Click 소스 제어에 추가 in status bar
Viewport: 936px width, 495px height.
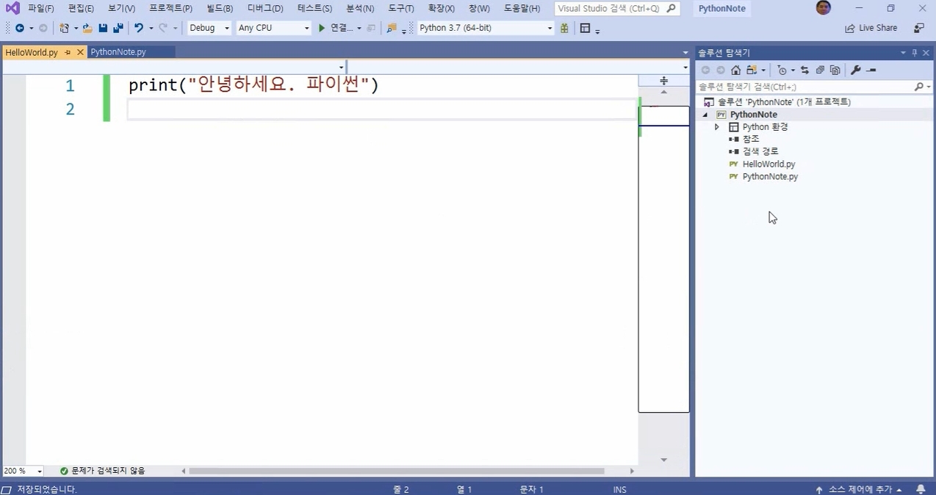(859, 489)
